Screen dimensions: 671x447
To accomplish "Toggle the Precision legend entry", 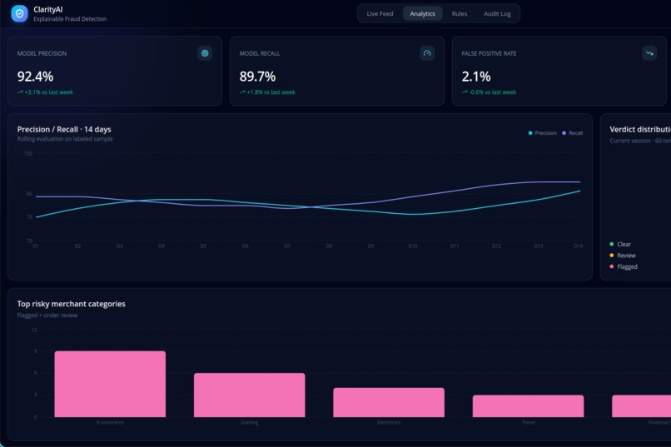I will click(x=543, y=133).
